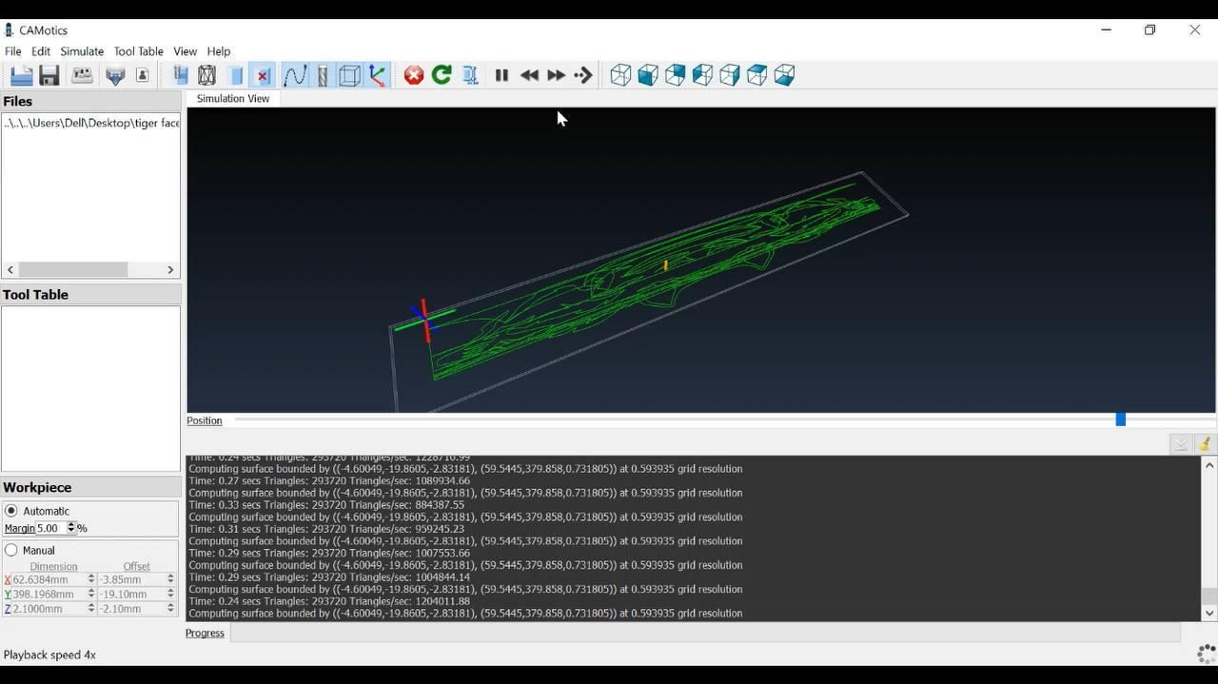The width and height of the screenshot is (1218, 684).
Task: Increase the X dimension using its stepper
Action: point(89,576)
